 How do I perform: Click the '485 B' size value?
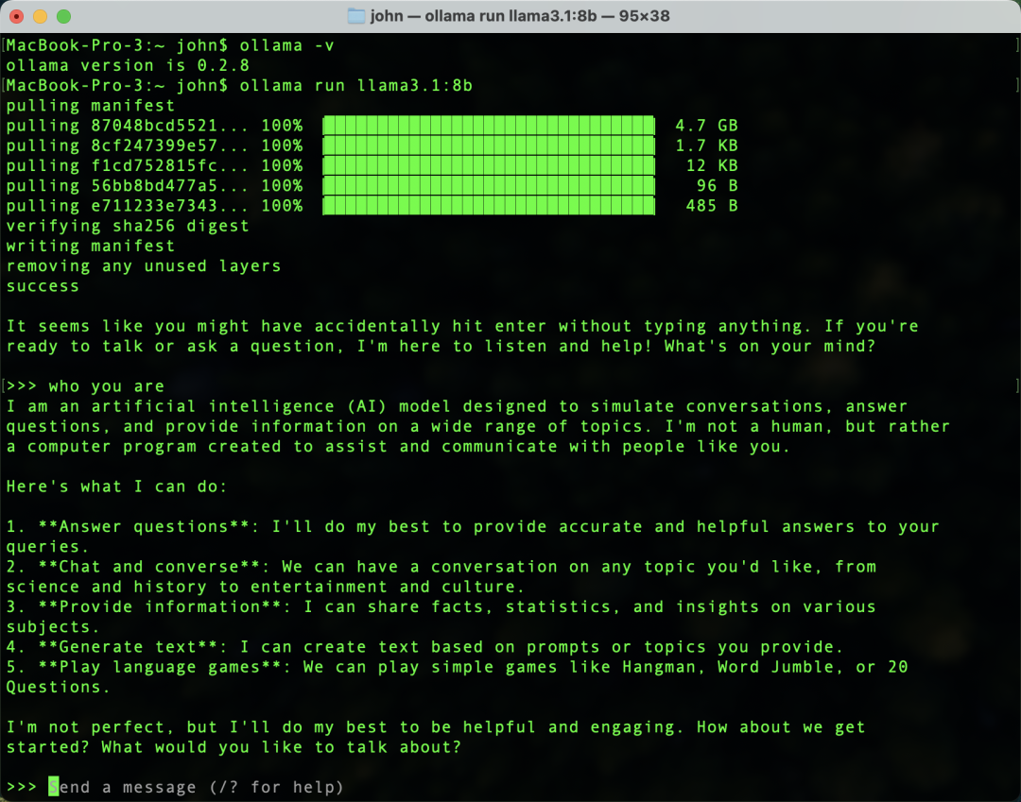(x=712, y=206)
